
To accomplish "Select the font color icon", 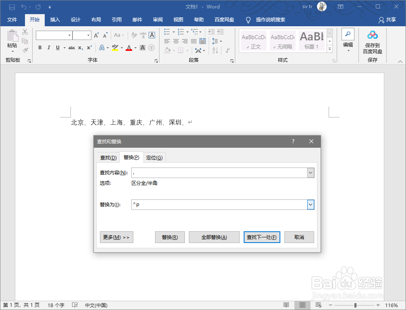I will (x=129, y=48).
